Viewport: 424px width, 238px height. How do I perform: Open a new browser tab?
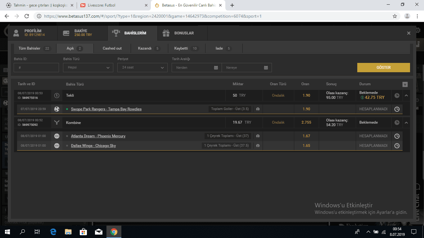232,5
